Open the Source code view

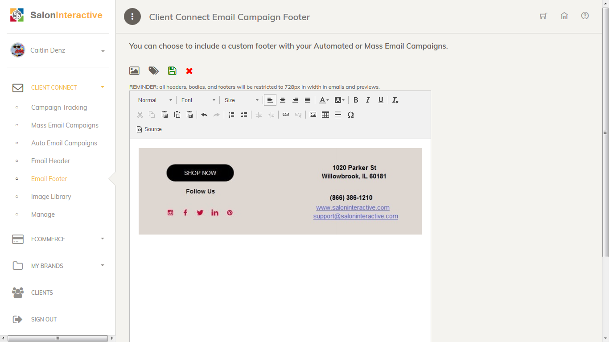[x=149, y=129]
